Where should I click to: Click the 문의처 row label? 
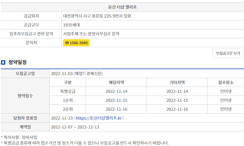(31, 43)
